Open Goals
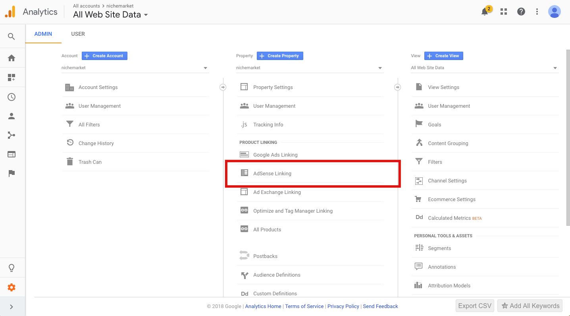Viewport: 570px width, 316px height. tap(485, 124)
